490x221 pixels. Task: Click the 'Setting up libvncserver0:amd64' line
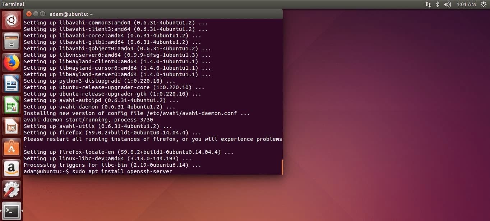(x=117, y=55)
